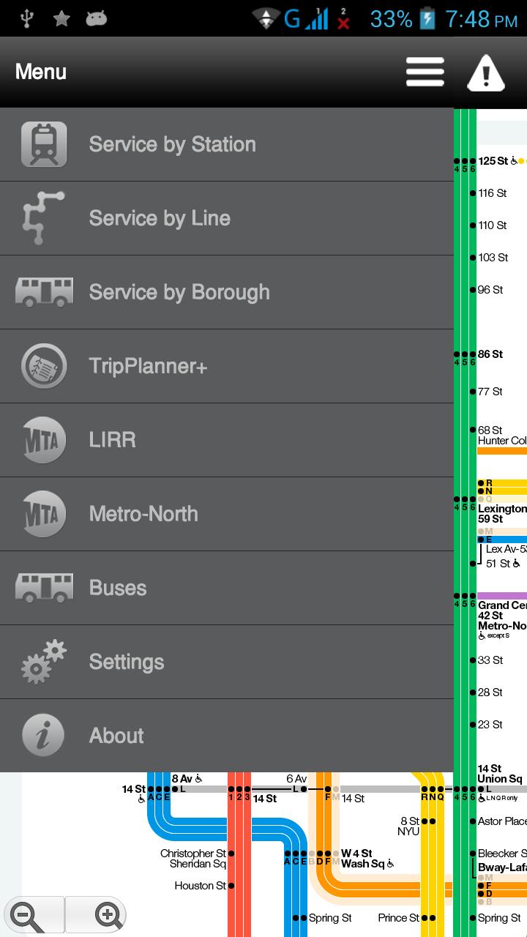Open the About menu entry

[x=116, y=736]
